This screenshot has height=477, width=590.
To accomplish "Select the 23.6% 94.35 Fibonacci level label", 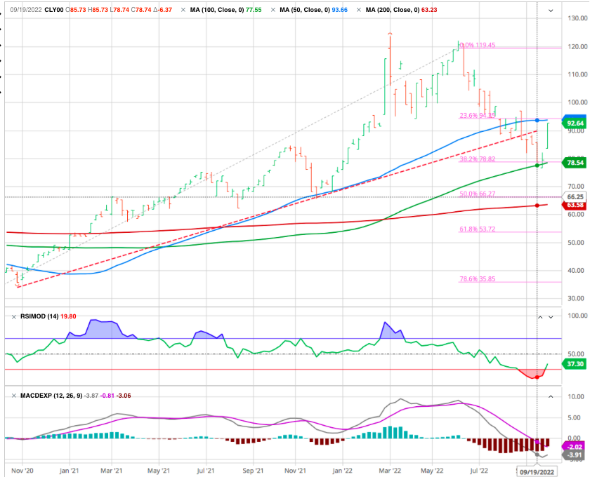I will [478, 116].
